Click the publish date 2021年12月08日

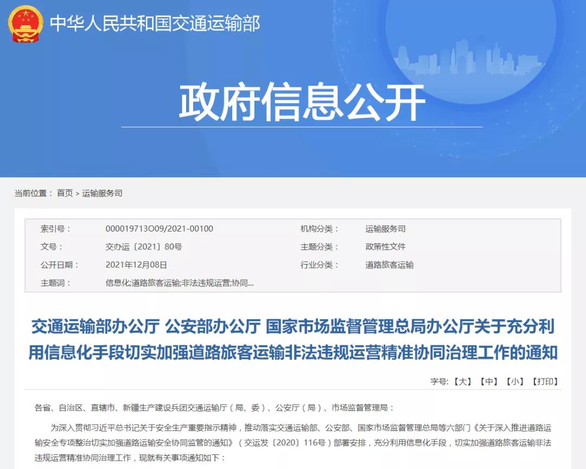click(x=136, y=265)
